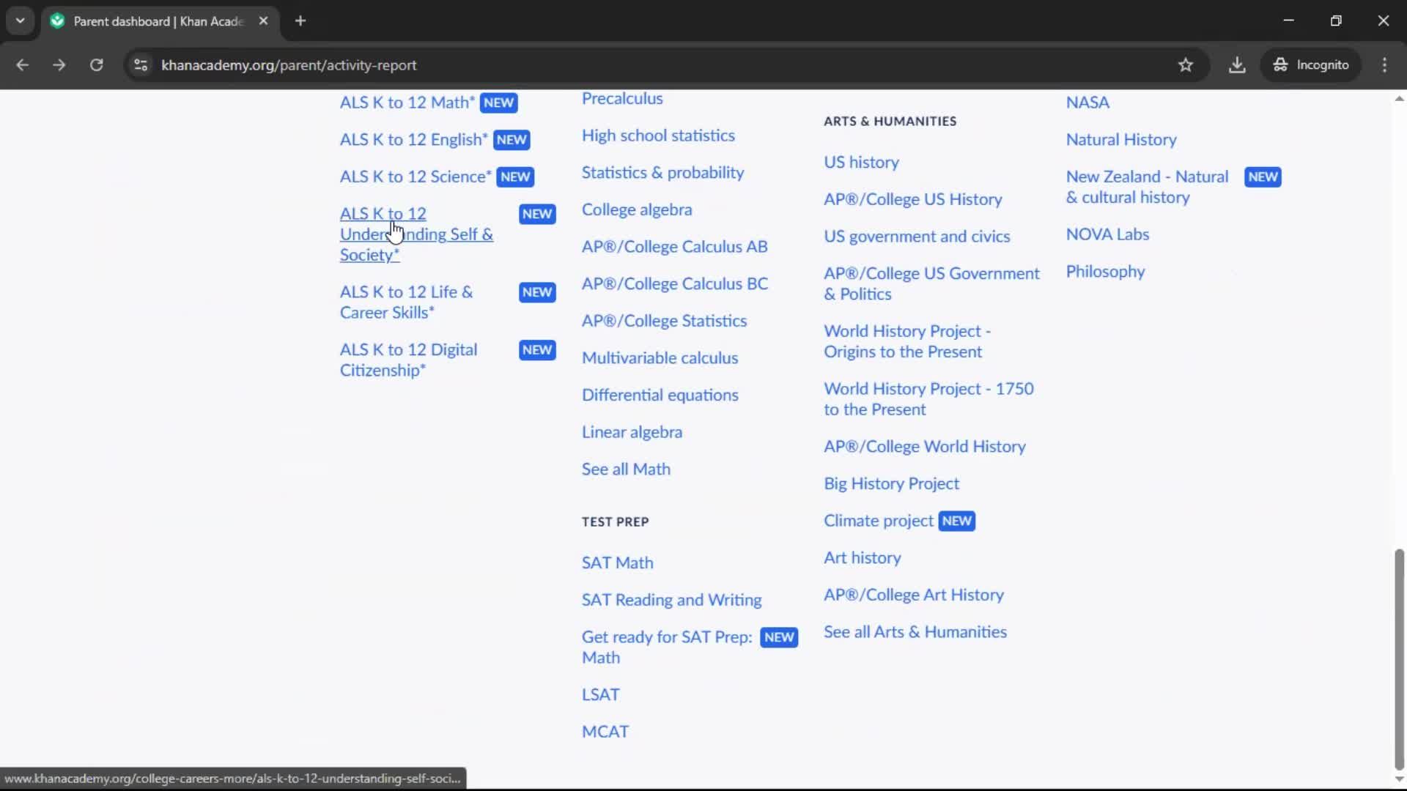Open ALS K to 12 Math course
The height and width of the screenshot is (791, 1407).
tap(407, 103)
